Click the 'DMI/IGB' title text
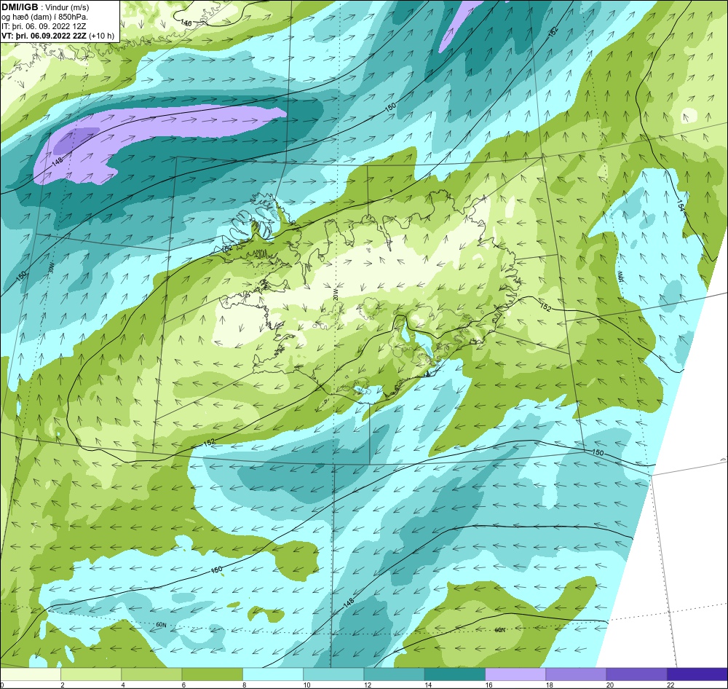Viewport: 728px width, 689px height. [x=20, y=7]
